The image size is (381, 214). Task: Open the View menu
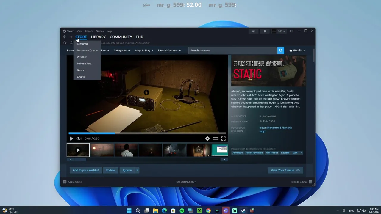click(79, 31)
